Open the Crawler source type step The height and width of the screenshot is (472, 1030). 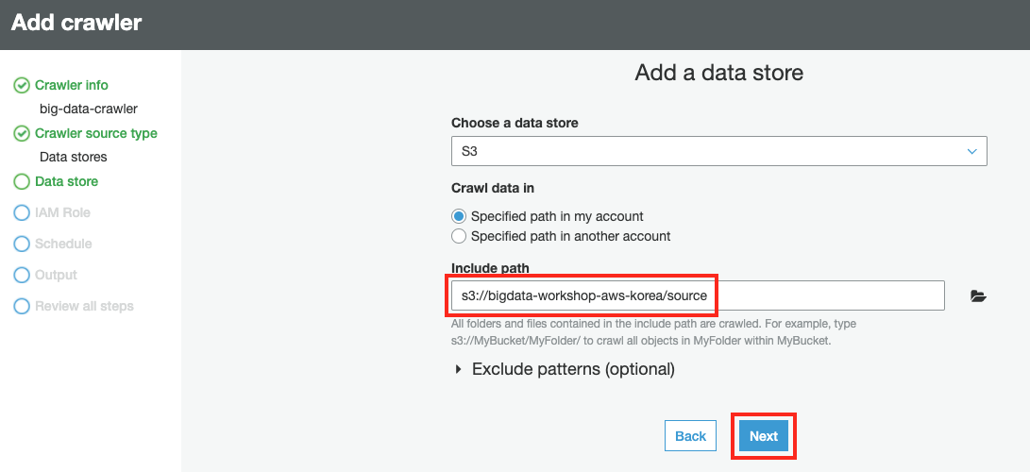point(96,134)
